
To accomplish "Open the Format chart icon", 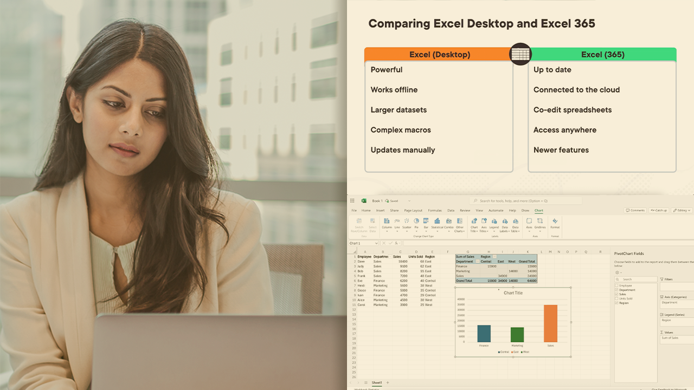I will (555, 222).
